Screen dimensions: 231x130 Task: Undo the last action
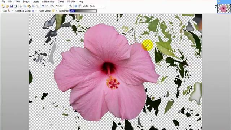coord(43,6)
